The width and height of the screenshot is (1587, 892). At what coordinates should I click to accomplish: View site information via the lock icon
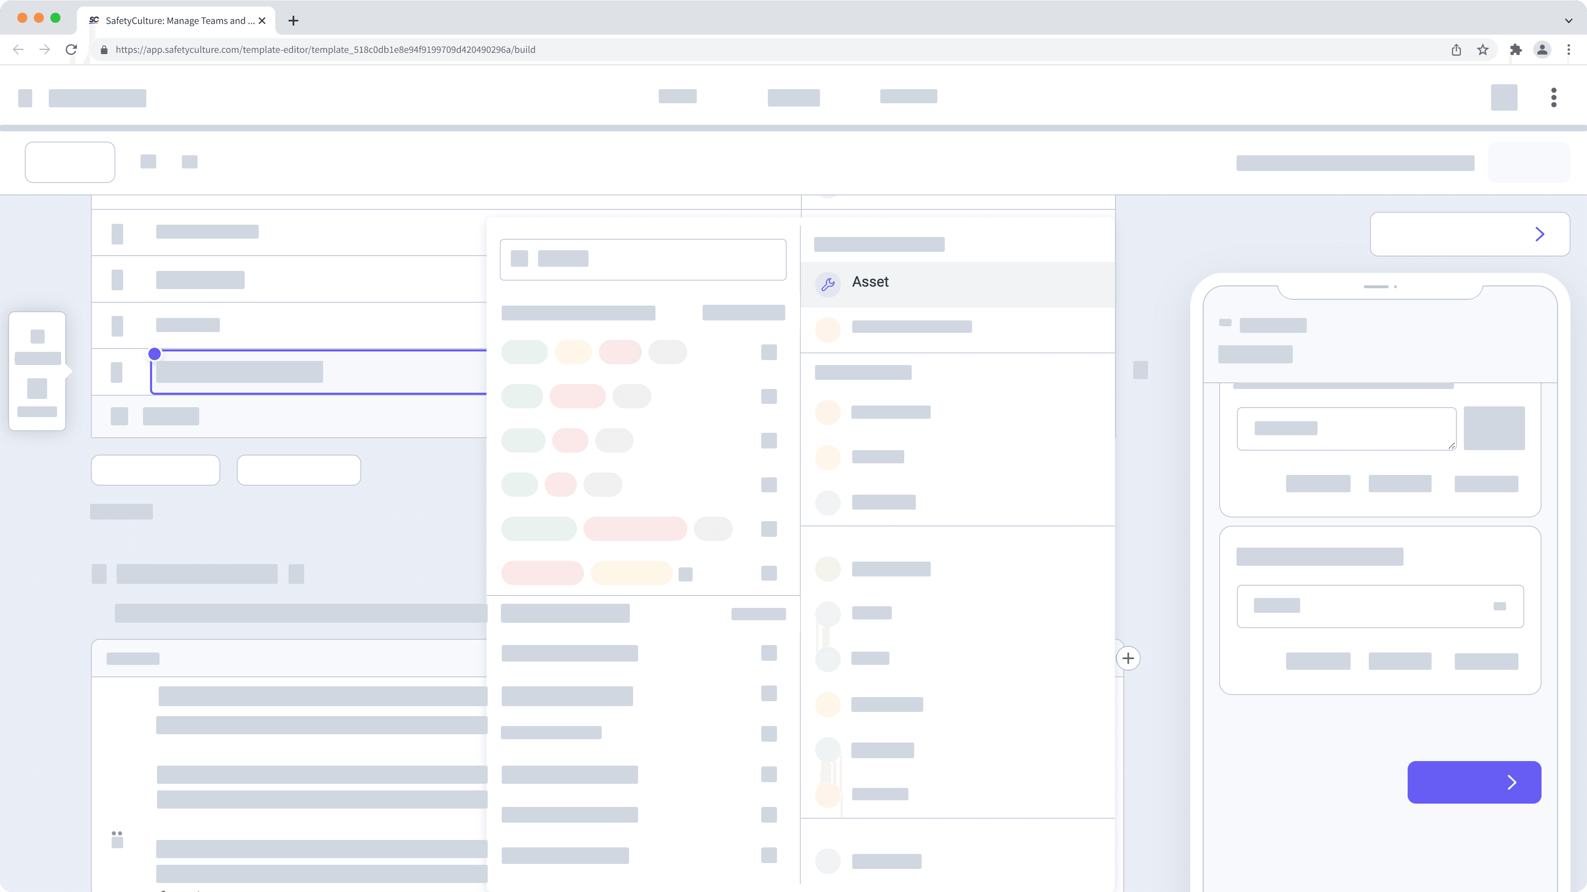coord(104,50)
